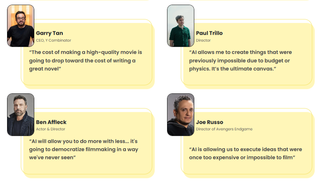320x182 pixels.
Task: Click the 'CEO, Y Combinator' subtitle
Action: [53, 40]
